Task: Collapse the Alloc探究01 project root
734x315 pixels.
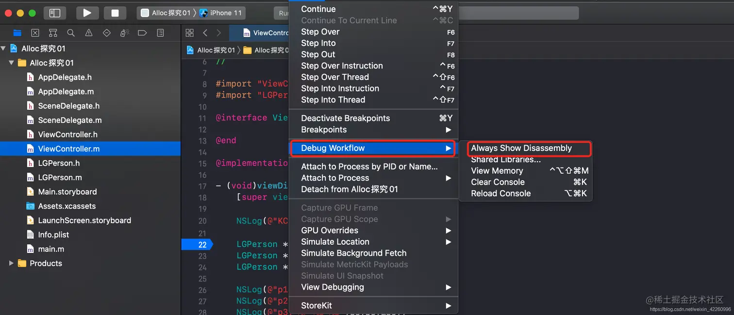Action: click(4, 49)
